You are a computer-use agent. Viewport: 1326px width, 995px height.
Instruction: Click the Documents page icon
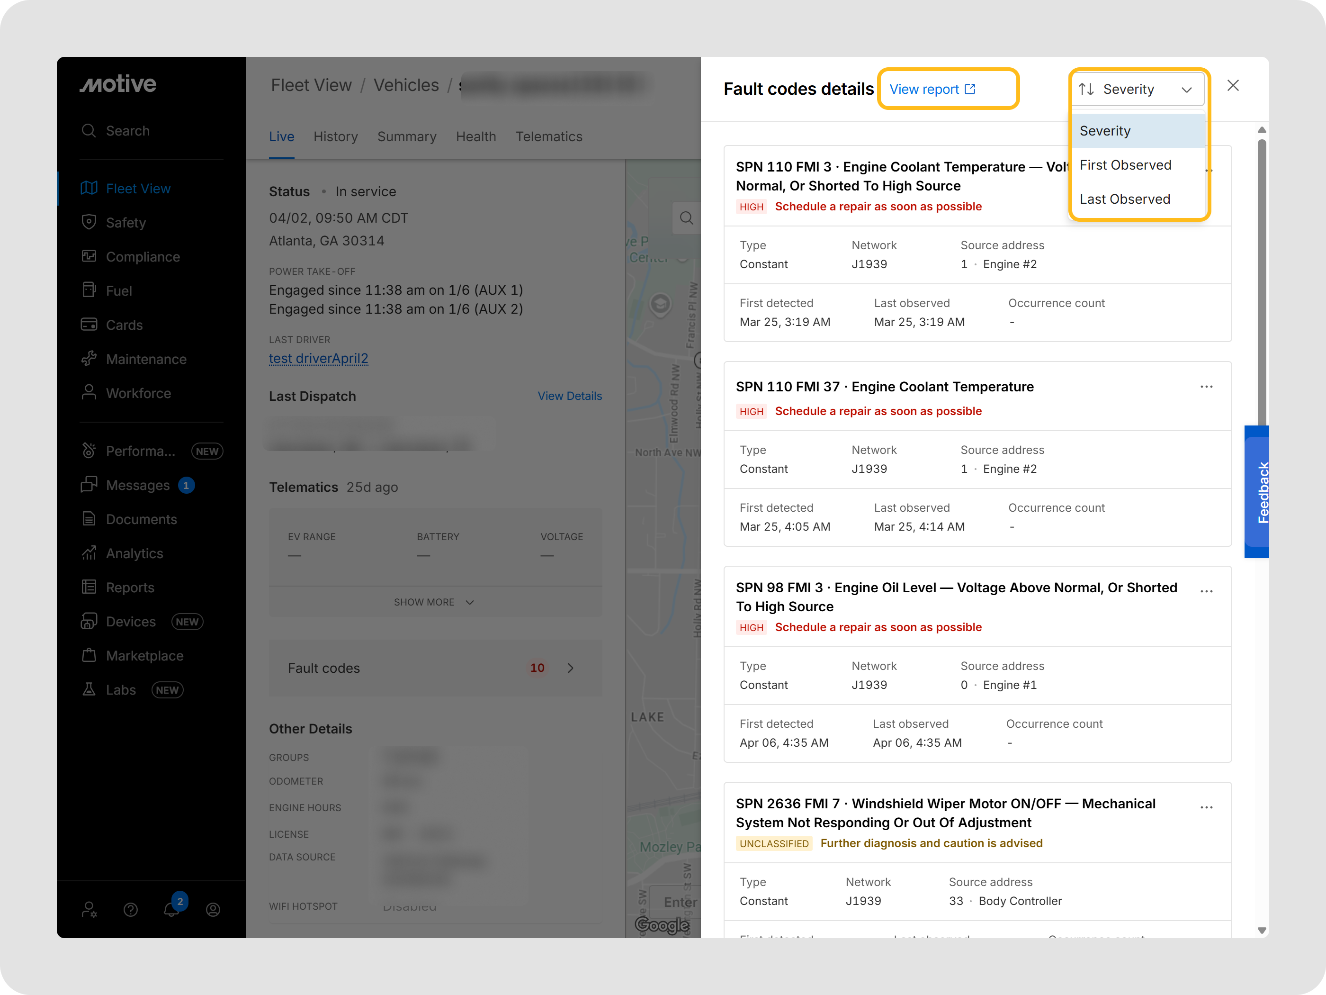coord(89,519)
